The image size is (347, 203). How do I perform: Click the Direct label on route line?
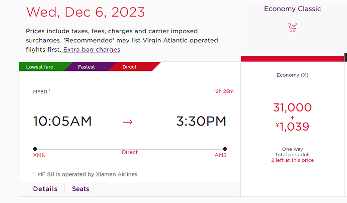point(130,152)
